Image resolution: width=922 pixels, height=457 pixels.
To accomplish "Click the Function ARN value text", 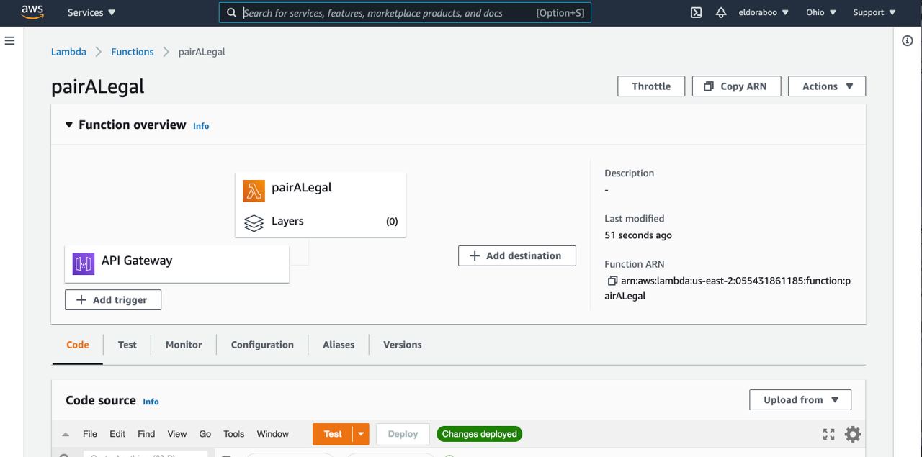I will (728, 288).
